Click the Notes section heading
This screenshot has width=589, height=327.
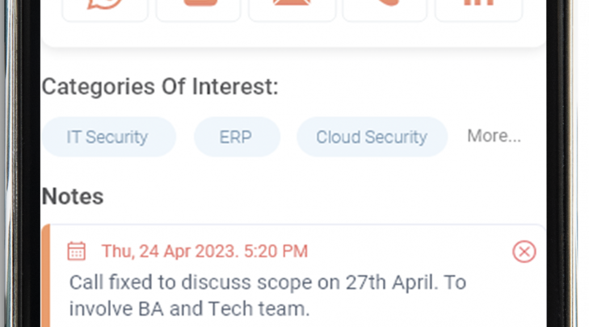(73, 196)
